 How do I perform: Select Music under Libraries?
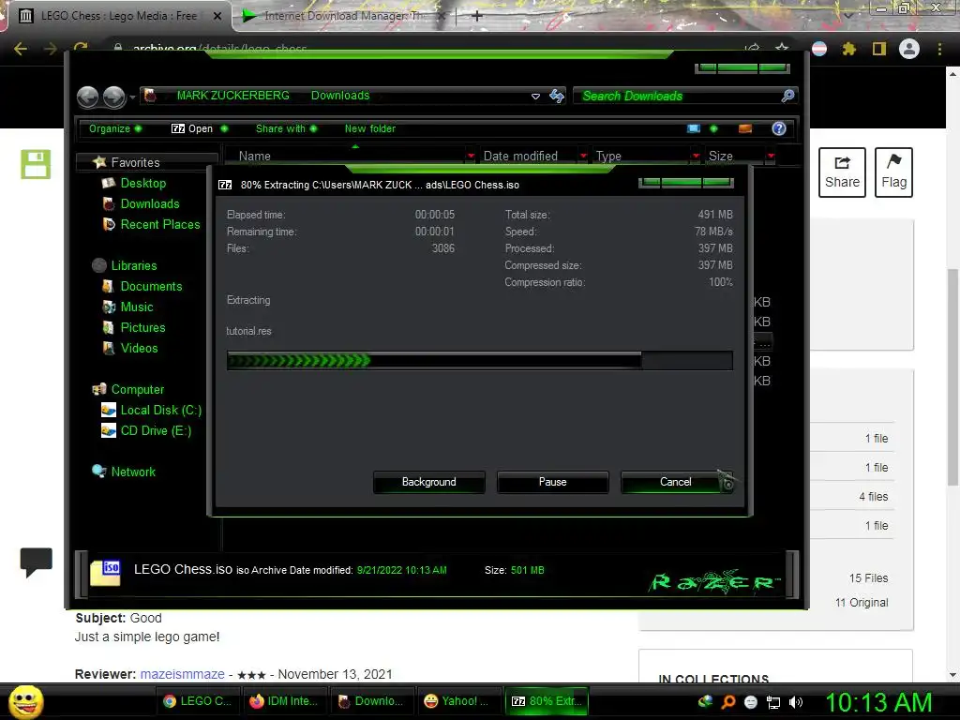click(x=137, y=307)
